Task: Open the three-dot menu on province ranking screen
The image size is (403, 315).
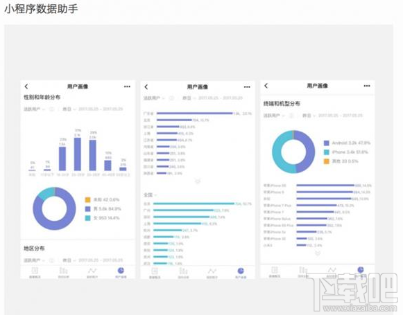Action: pyautogui.click(x=247, y=87)
